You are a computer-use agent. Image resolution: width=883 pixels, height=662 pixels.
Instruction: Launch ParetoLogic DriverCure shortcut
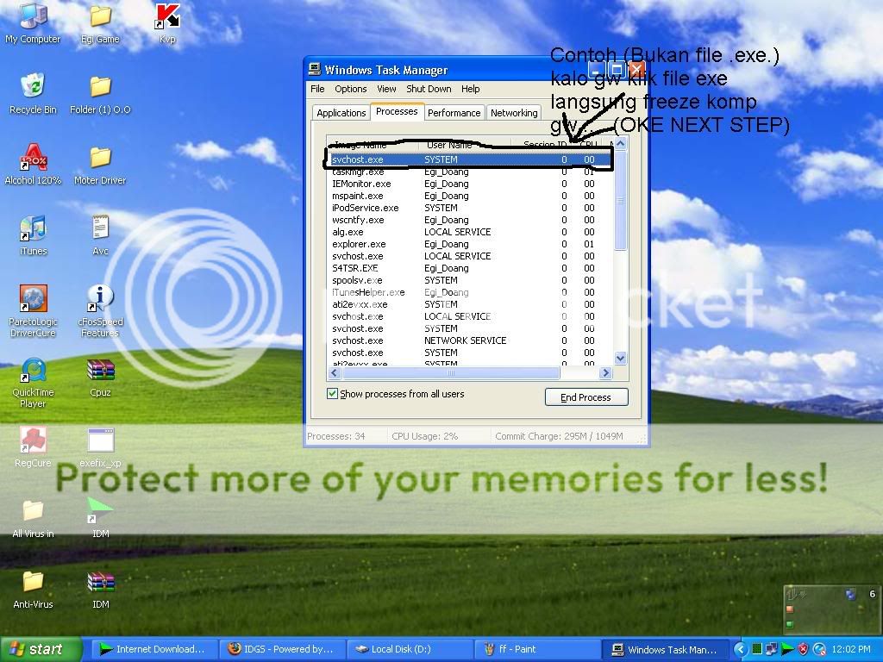(33, 310)
